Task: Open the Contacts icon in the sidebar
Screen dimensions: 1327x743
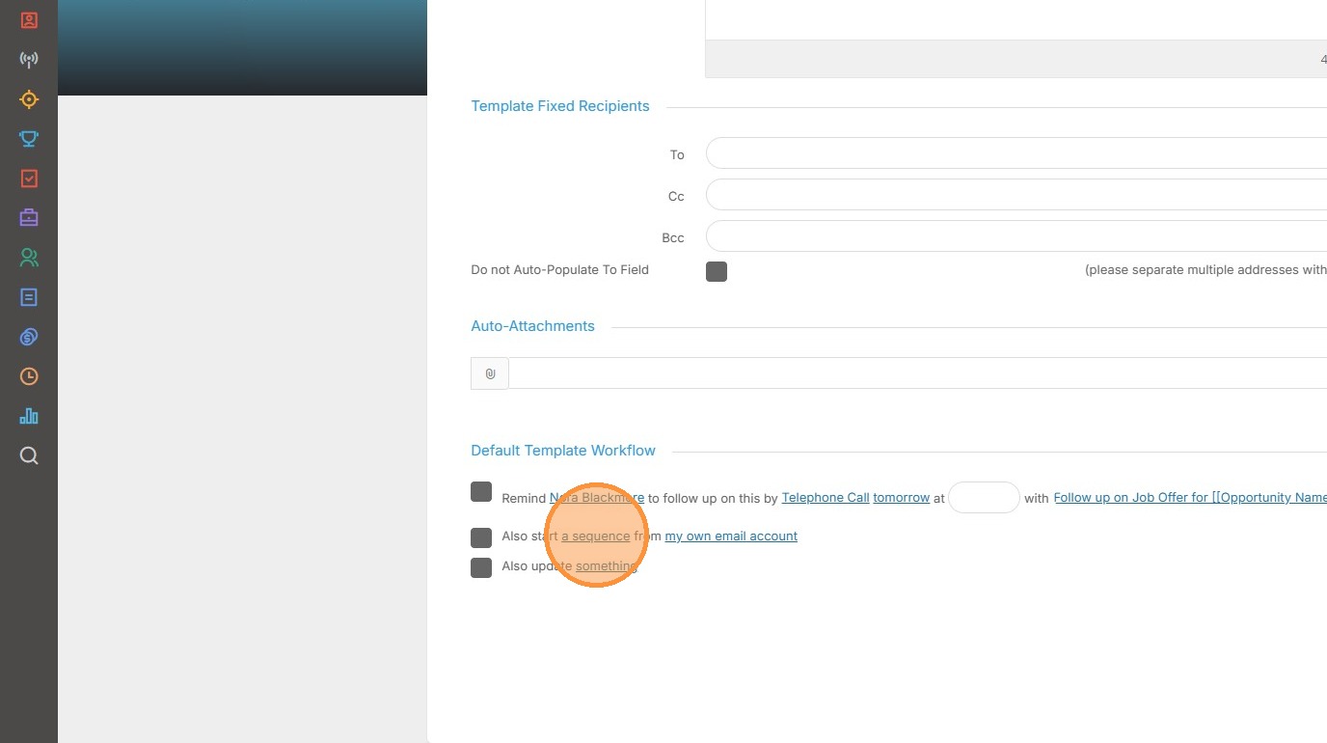Action: click(x=29, y=20)
